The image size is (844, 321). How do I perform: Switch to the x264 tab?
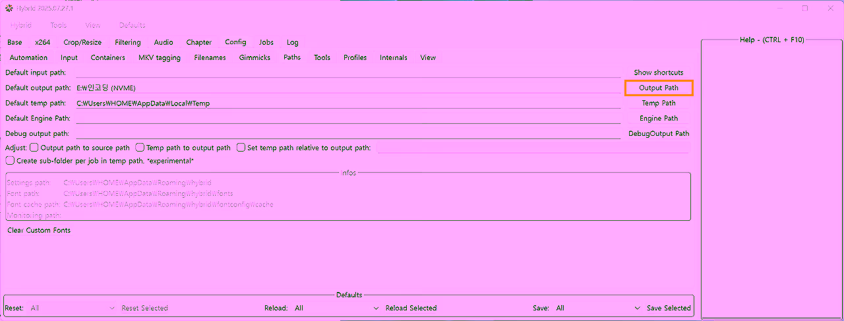click(43, 42)
